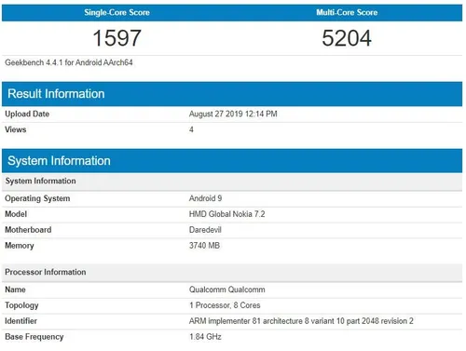Select the HMD Global Nokia 7.2 value

(226, 214)
